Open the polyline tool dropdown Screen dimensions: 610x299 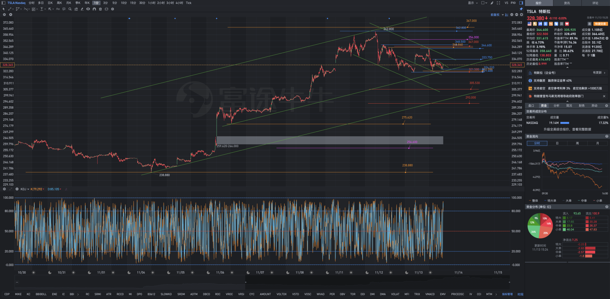[x=21, y=9]
